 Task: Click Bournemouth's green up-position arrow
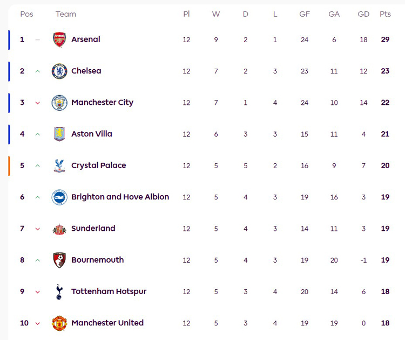[37, 261]
